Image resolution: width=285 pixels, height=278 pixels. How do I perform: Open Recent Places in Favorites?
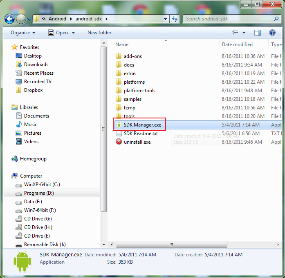(39, 73)
